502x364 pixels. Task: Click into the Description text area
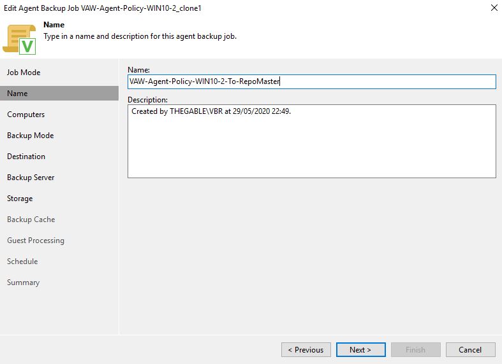[312, 141]
